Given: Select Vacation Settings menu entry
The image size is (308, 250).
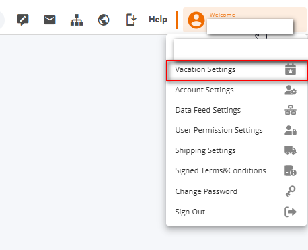Looking at the screenshot, I should [237, 70].
